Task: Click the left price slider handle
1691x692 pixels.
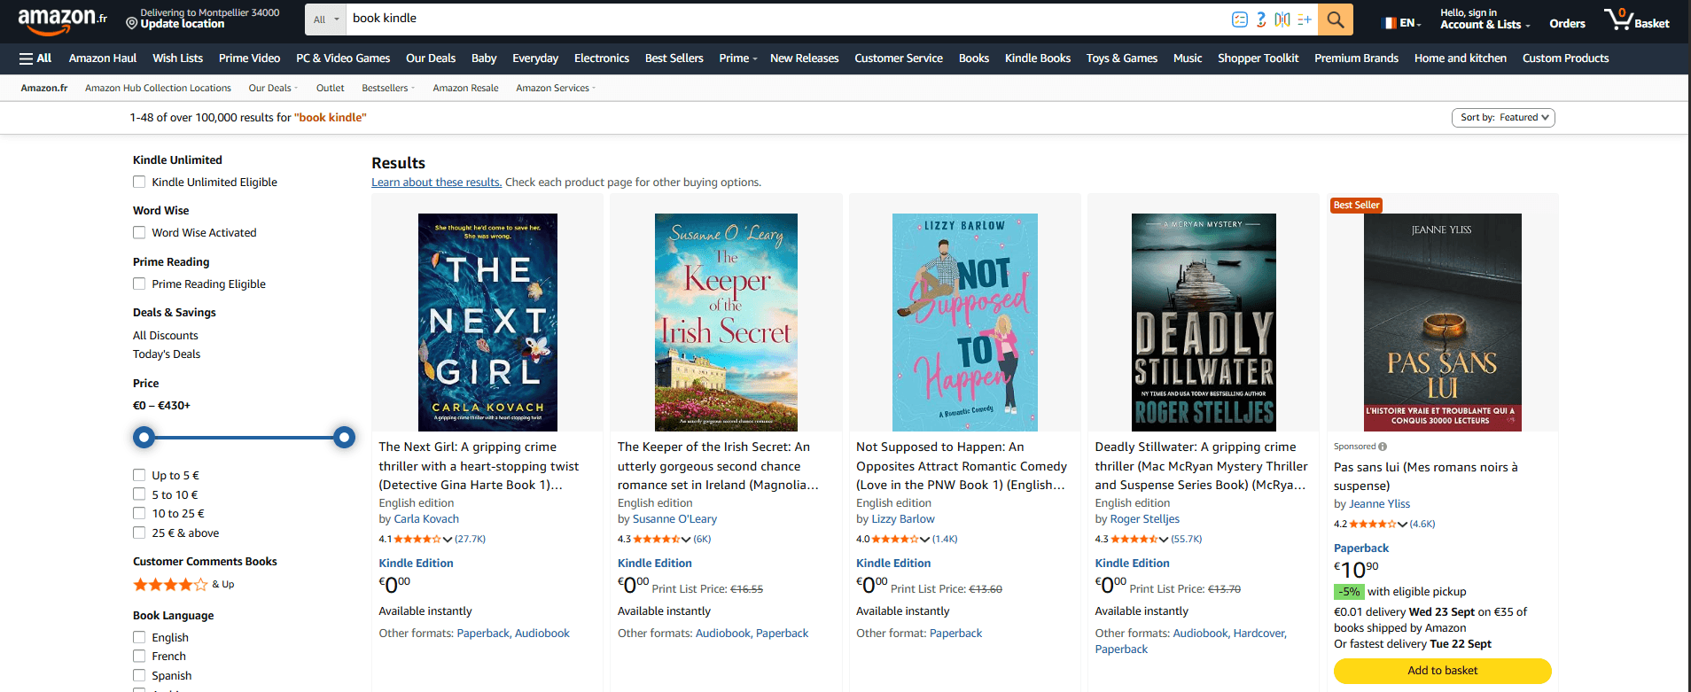Action: point(144,437)
